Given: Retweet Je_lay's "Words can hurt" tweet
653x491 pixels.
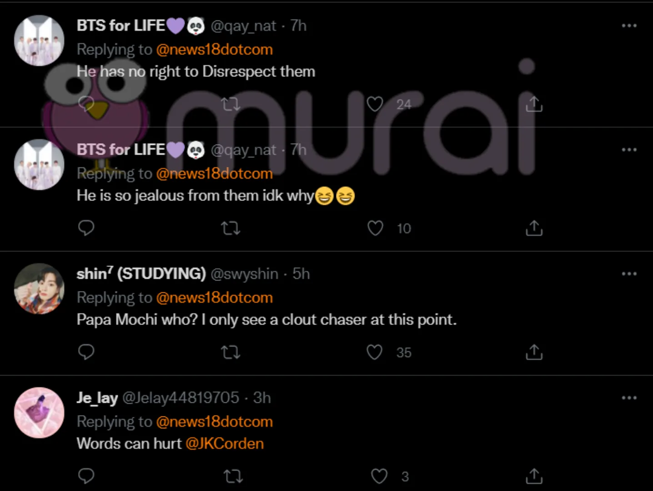Looking at the screenshot, I should [x=233, y=476].
